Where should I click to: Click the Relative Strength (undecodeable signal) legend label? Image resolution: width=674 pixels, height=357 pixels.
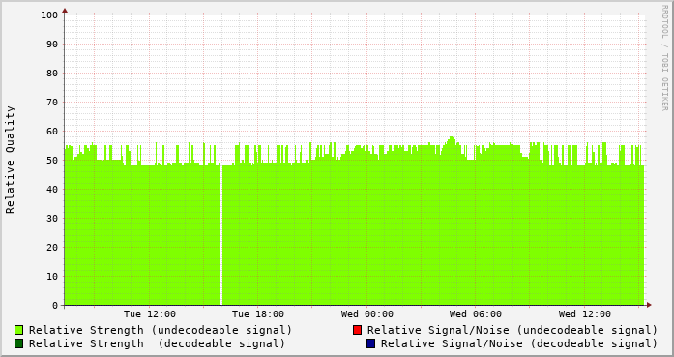tap(161, 330)
